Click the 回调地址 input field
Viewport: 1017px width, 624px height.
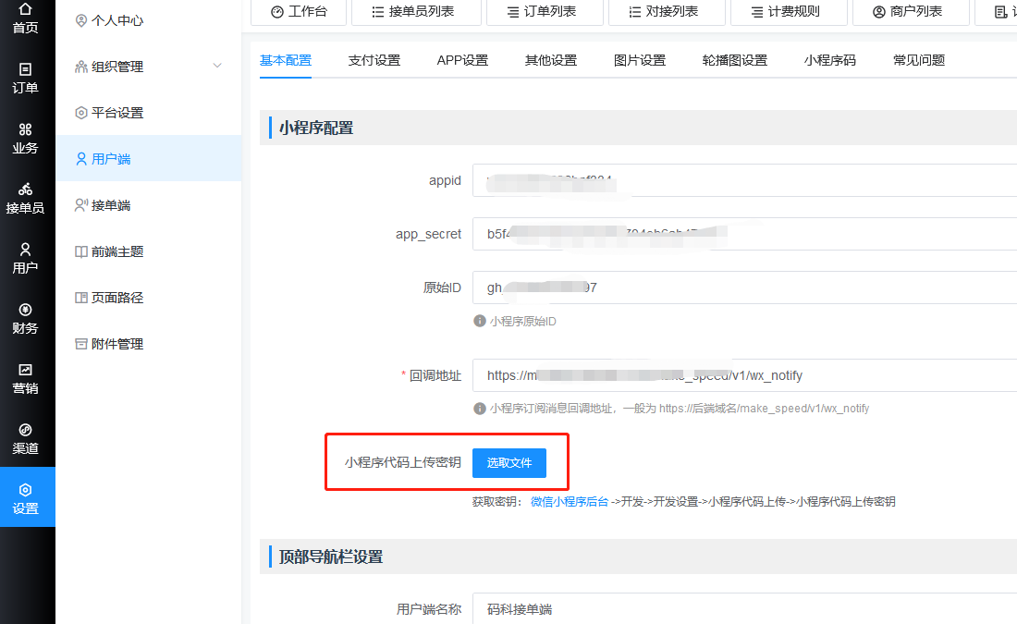[744, 375]
